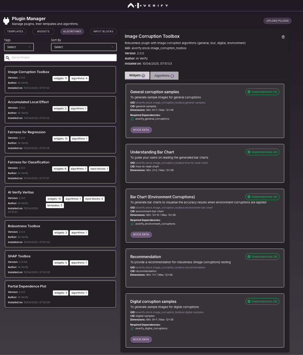Select the Image Corruption Toolbox plugin card
The height and width of the screenshot is (355, 303).
tap(61, 80)
